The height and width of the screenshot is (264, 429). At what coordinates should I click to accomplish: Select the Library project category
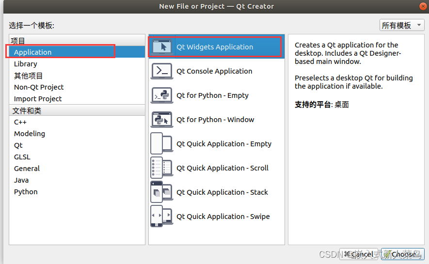tap(77, 63)
